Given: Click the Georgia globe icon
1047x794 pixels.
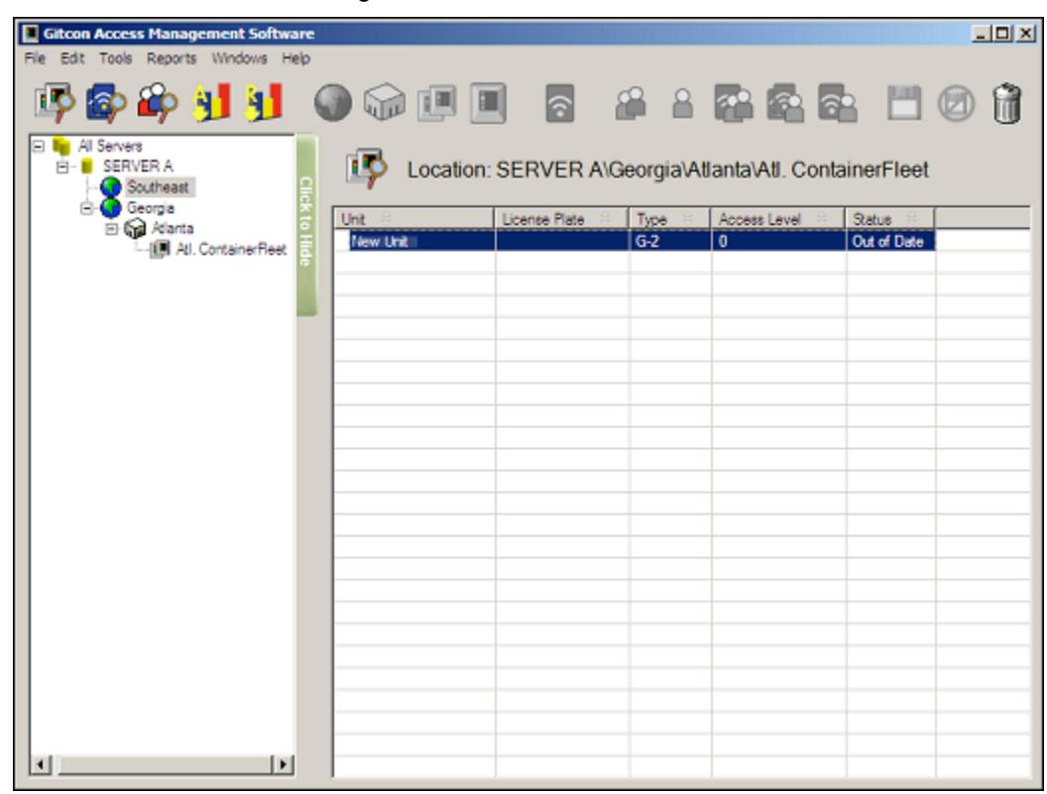Looking at the screenshot, I should (x=111, y=208).
